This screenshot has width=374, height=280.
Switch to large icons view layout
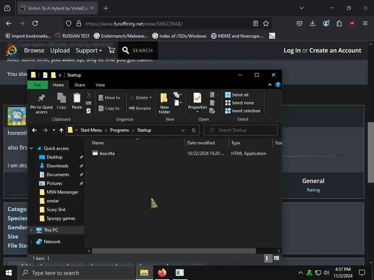276,258
